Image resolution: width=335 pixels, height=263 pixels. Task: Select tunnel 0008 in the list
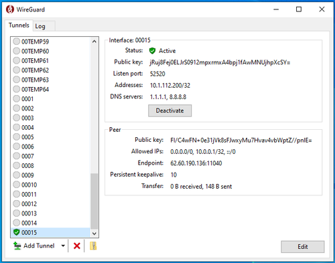pos(50,165)
